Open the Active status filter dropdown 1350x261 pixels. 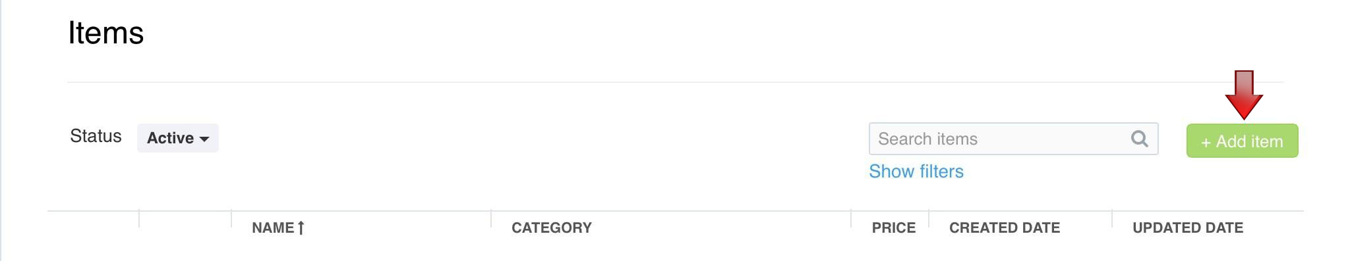click(178, 138)
